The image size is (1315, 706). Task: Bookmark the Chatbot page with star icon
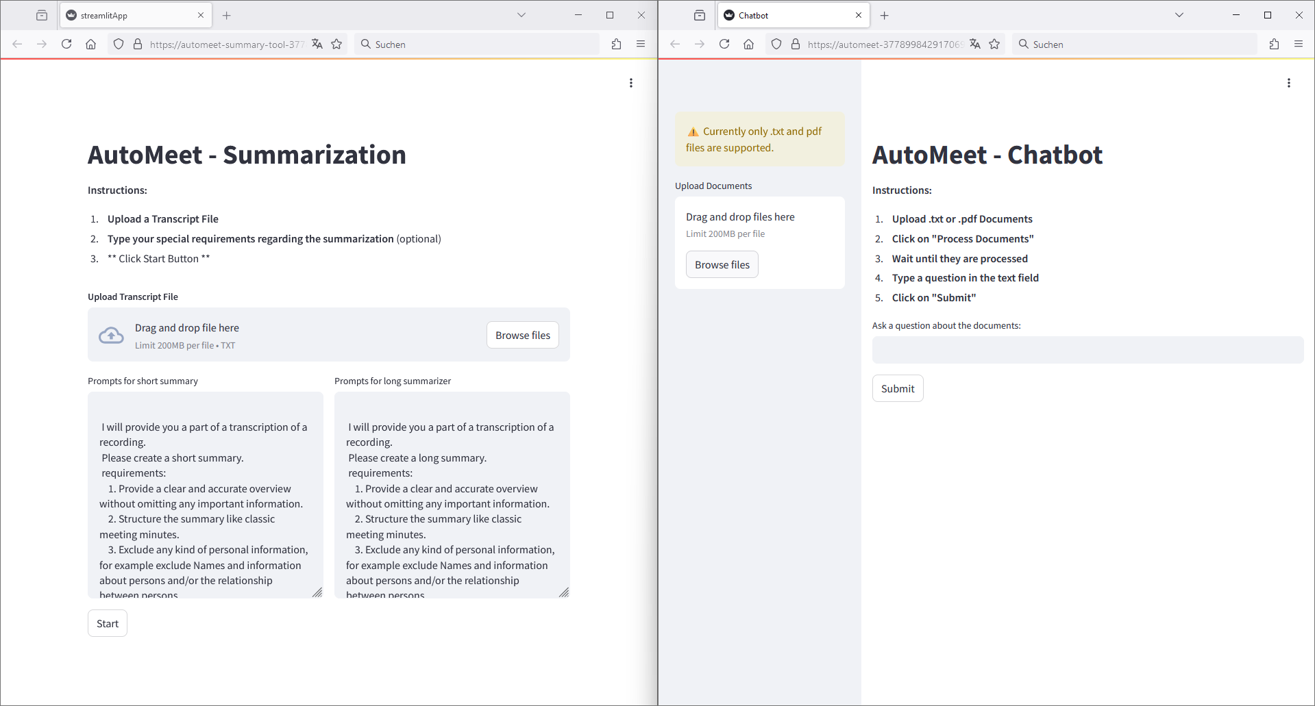pyautogui.click(x=994, y=44)
